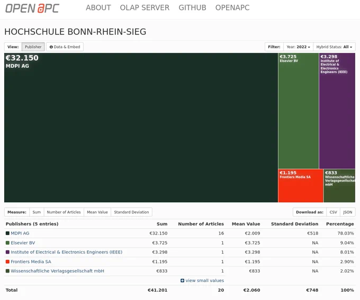Viewport: 360px width, 300px height.
Task: Select the Frontiers Media SA treemap tile
Action: point(301,186)
